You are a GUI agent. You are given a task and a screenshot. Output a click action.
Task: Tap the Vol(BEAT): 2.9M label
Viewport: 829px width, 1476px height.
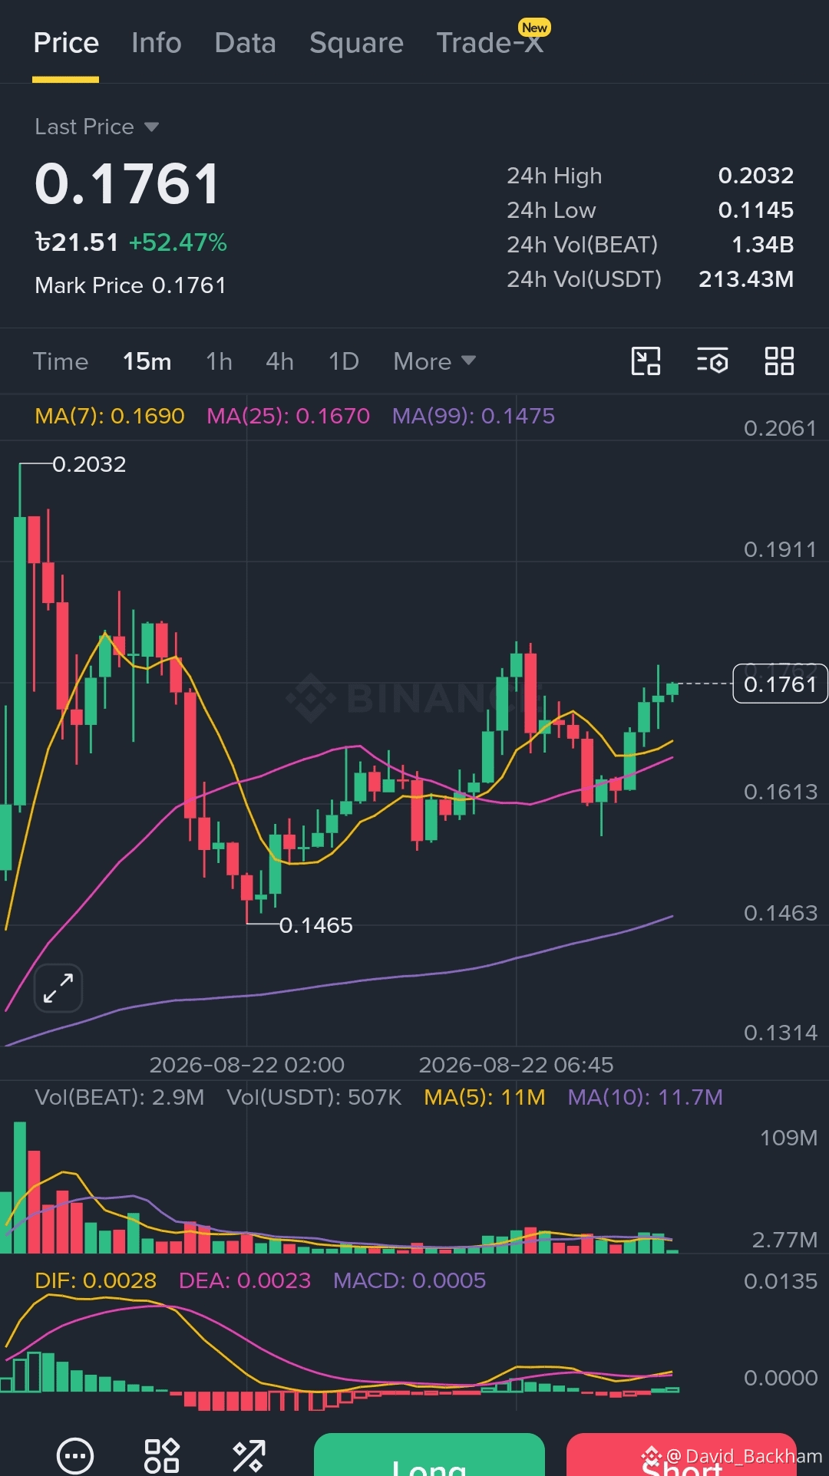[x=120, y=1097]
